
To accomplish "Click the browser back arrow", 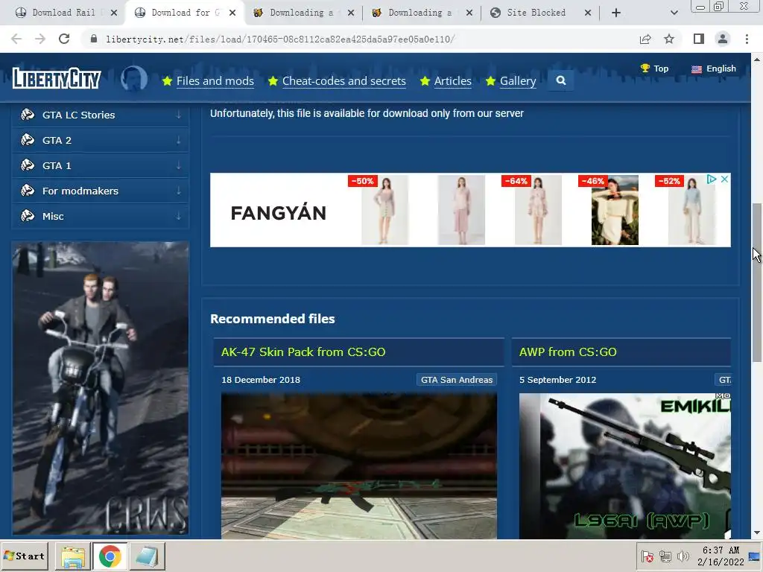I will pyautogui.click(x=16, y=39).
